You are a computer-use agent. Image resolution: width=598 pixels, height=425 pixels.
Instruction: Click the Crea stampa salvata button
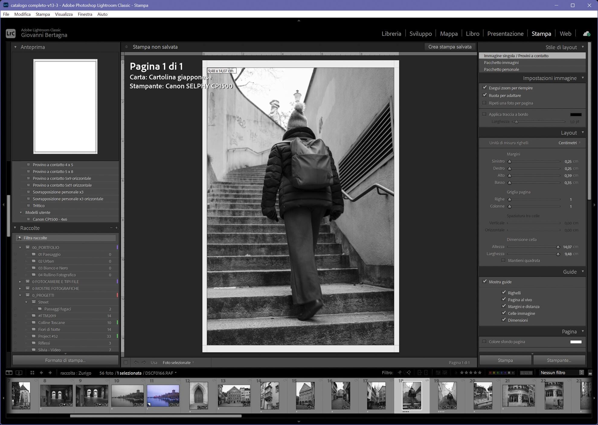point(450,47)
